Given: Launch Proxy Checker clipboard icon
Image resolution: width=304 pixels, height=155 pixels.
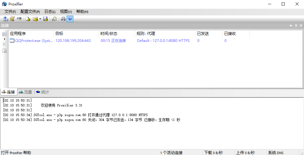Looking at the screenshot, I should pos(55,19).
